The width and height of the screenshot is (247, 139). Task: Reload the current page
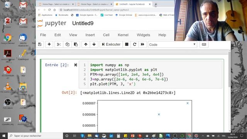tap(49, 10)
